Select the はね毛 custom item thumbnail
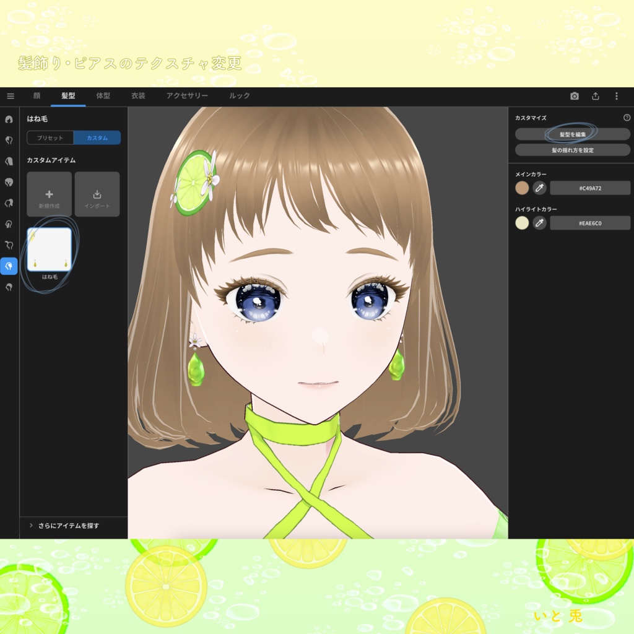634x634 pixels. coord(48,248)
